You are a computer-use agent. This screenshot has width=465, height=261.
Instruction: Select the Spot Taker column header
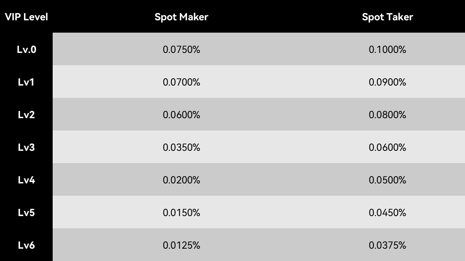point(387,17)
